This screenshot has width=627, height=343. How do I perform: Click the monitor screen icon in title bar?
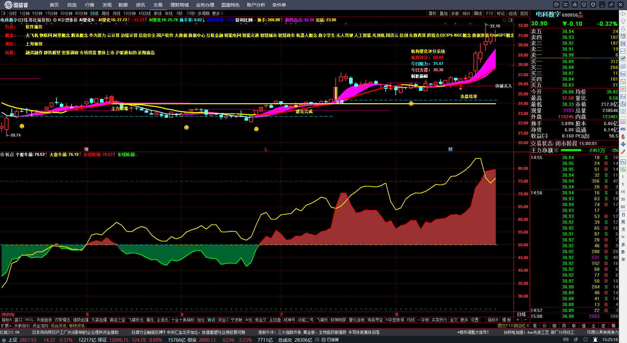(584, 5)
